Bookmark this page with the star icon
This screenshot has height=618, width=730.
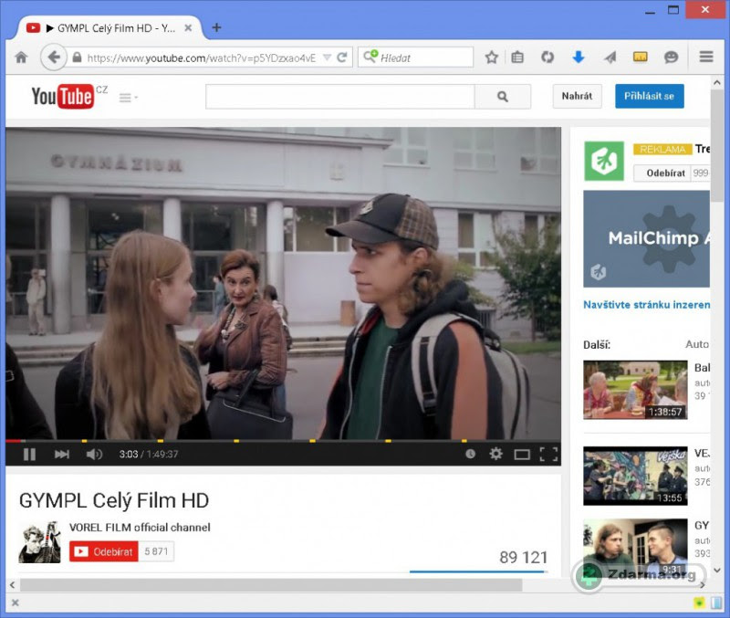pyautogui.click(x=491, y=58)
